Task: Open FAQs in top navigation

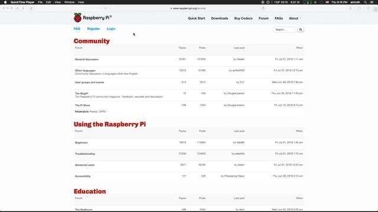Action: (x=279, y=18)
